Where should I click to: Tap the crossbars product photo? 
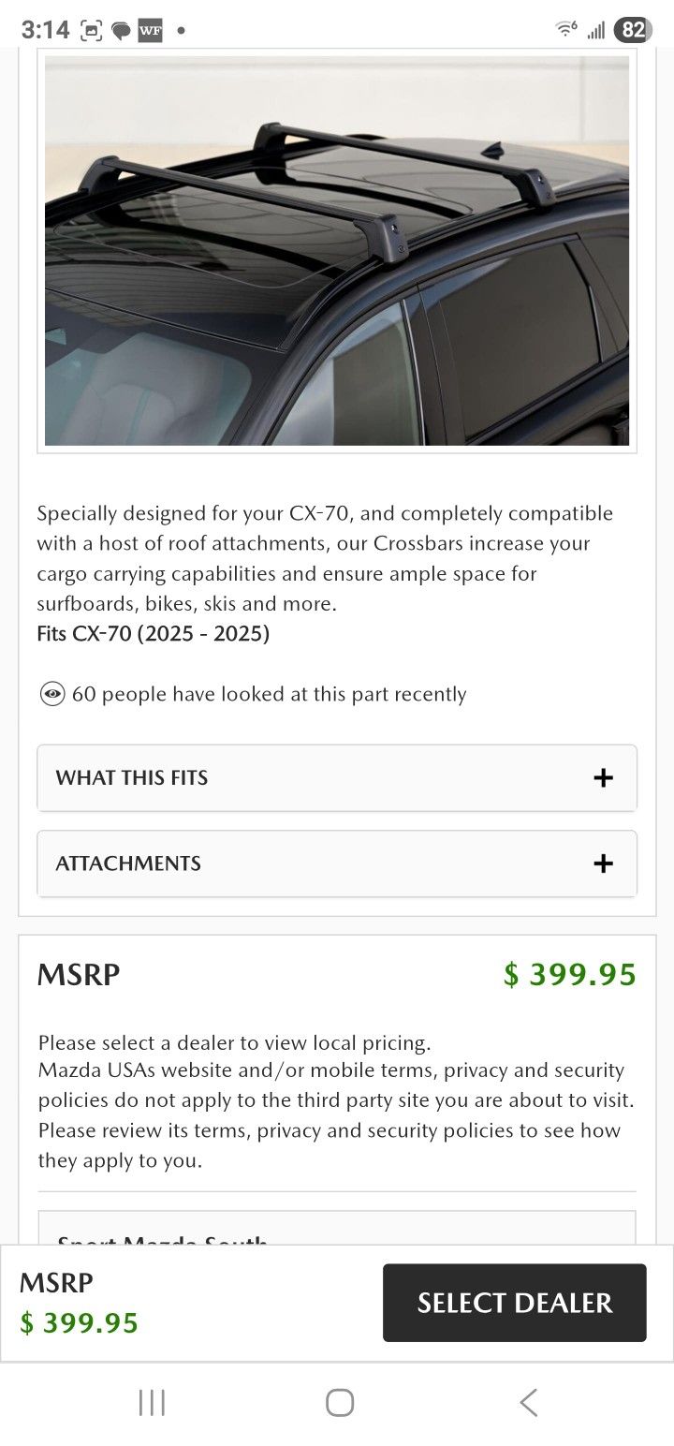337,250
